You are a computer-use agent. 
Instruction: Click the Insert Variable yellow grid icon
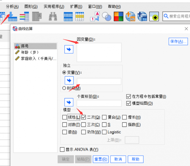tap(80, 16)
